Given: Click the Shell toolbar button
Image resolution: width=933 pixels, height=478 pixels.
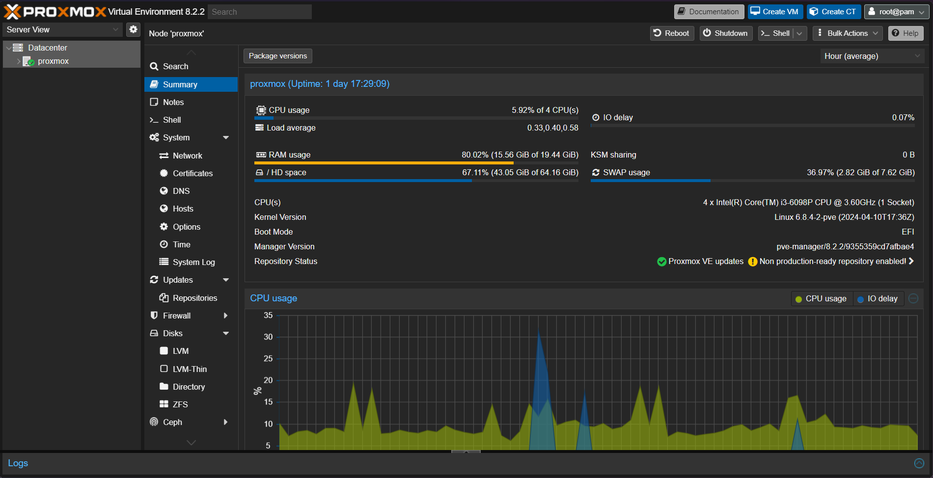Looking at the screenshot, I should click(x=776, y=33).
